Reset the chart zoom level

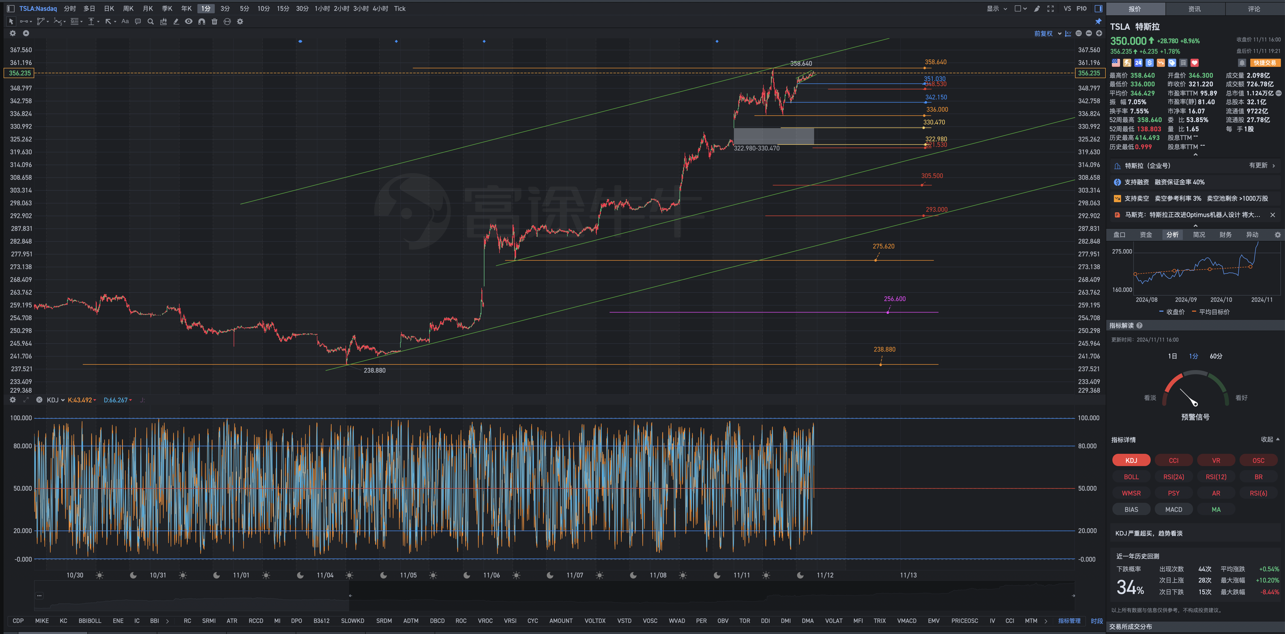coord(1078,33)
